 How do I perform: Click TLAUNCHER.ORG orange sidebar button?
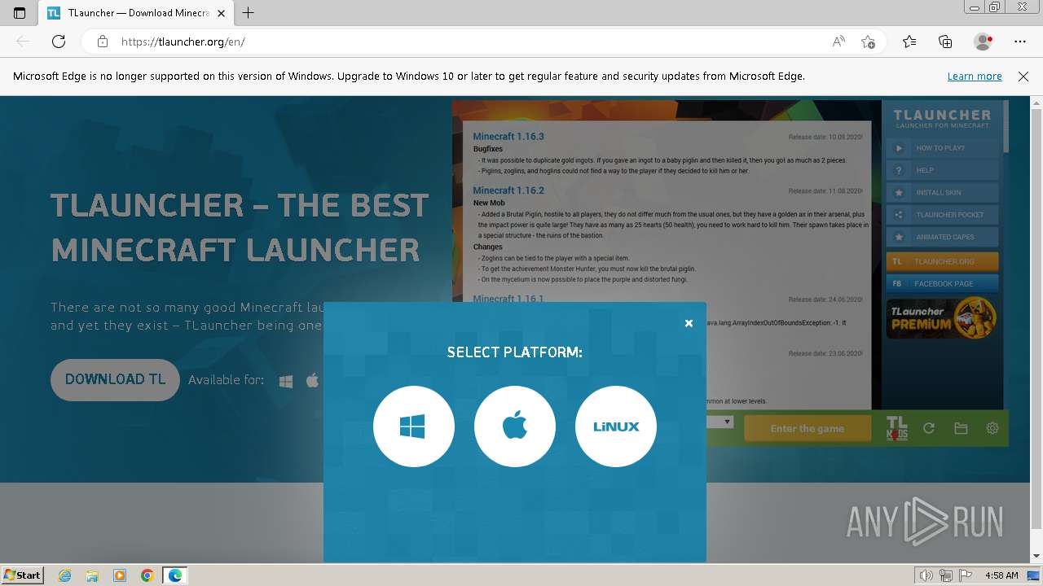pyautogui.click(x=942, y=261)
